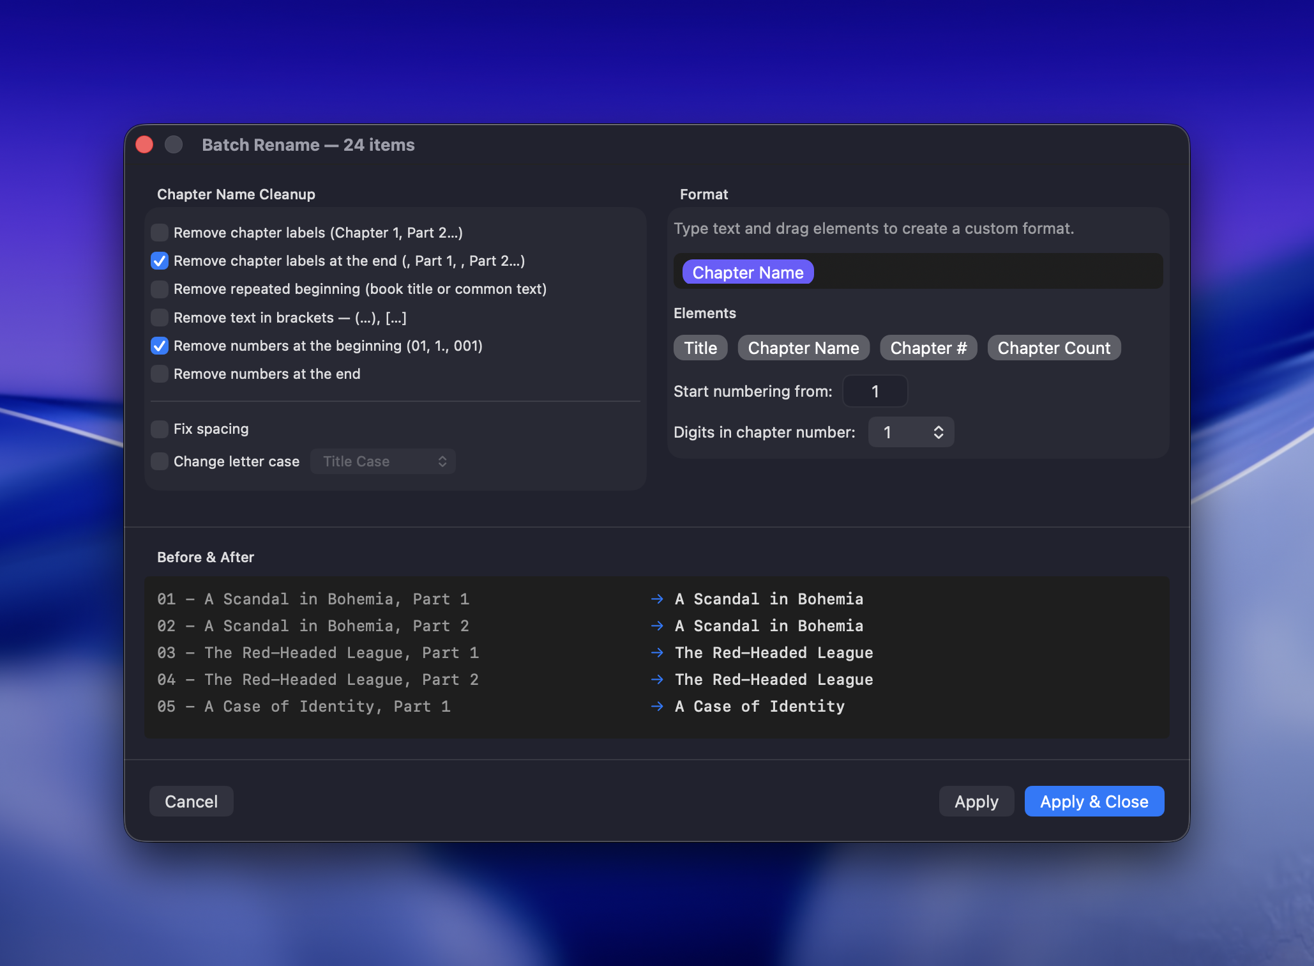
Task: Close the Batch Rename window
Action: 144,145
